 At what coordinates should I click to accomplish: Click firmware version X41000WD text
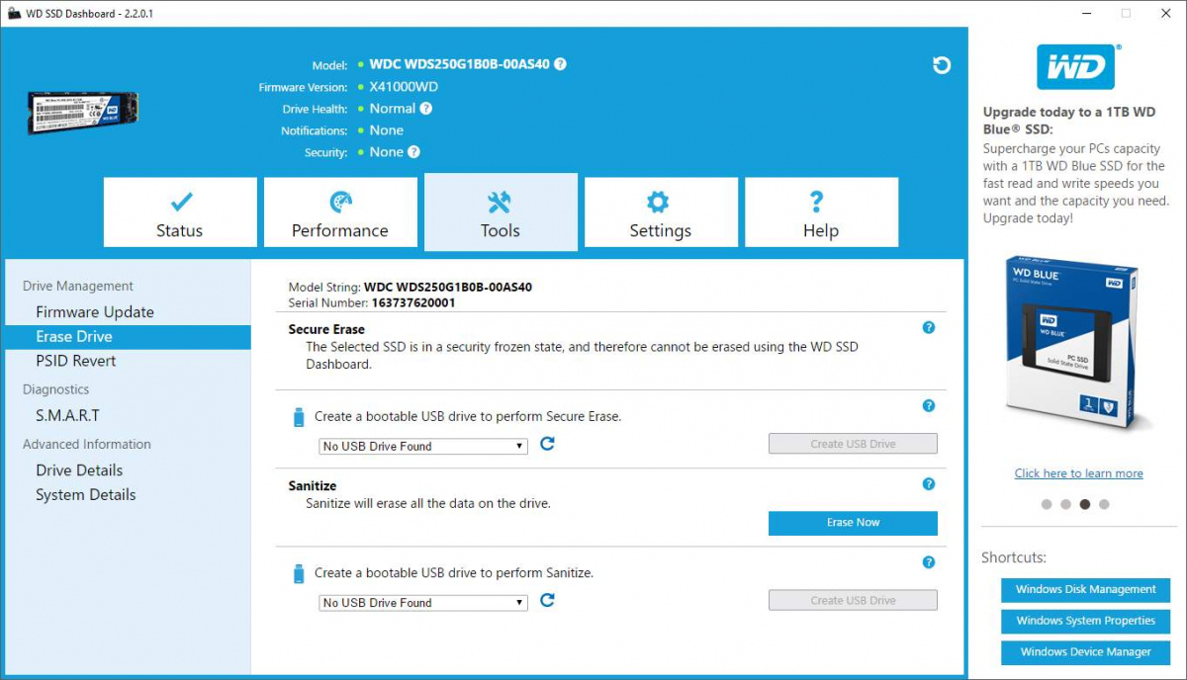(x=404, y=87)
